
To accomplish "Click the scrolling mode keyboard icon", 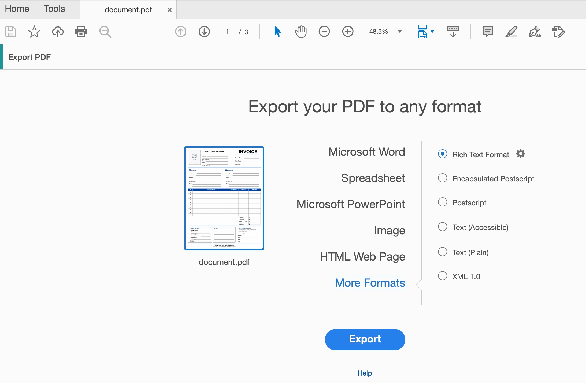I will pos(453,32).
